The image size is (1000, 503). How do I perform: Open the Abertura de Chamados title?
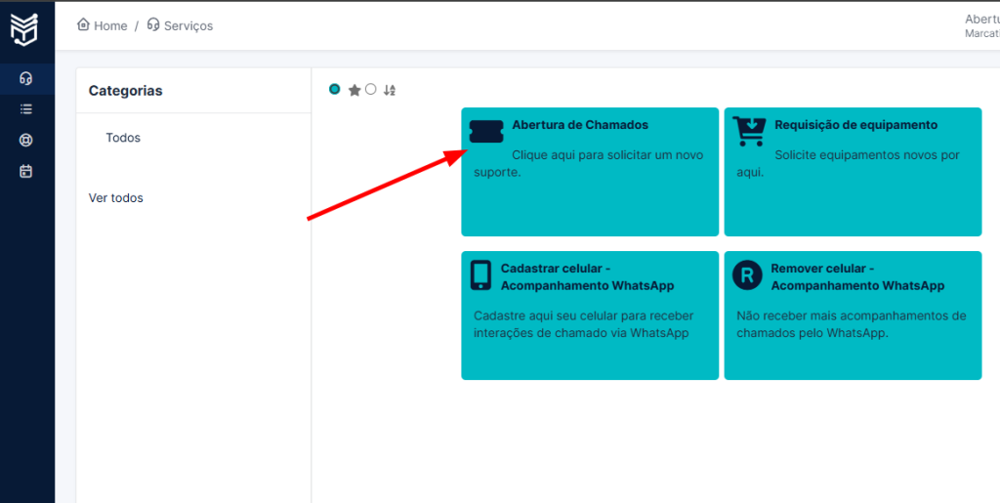click(x=579, y=125)
